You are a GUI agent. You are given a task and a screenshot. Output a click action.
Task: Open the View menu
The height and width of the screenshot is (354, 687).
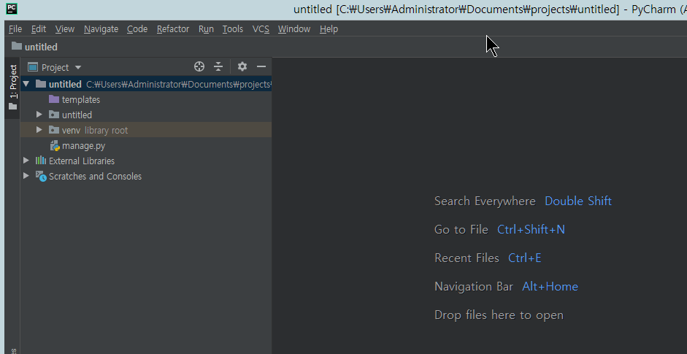65,29
